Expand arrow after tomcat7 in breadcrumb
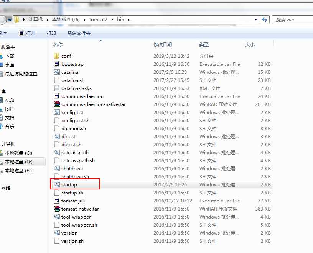The width and height of the screenshot is (313, 253). pos(112,20)
